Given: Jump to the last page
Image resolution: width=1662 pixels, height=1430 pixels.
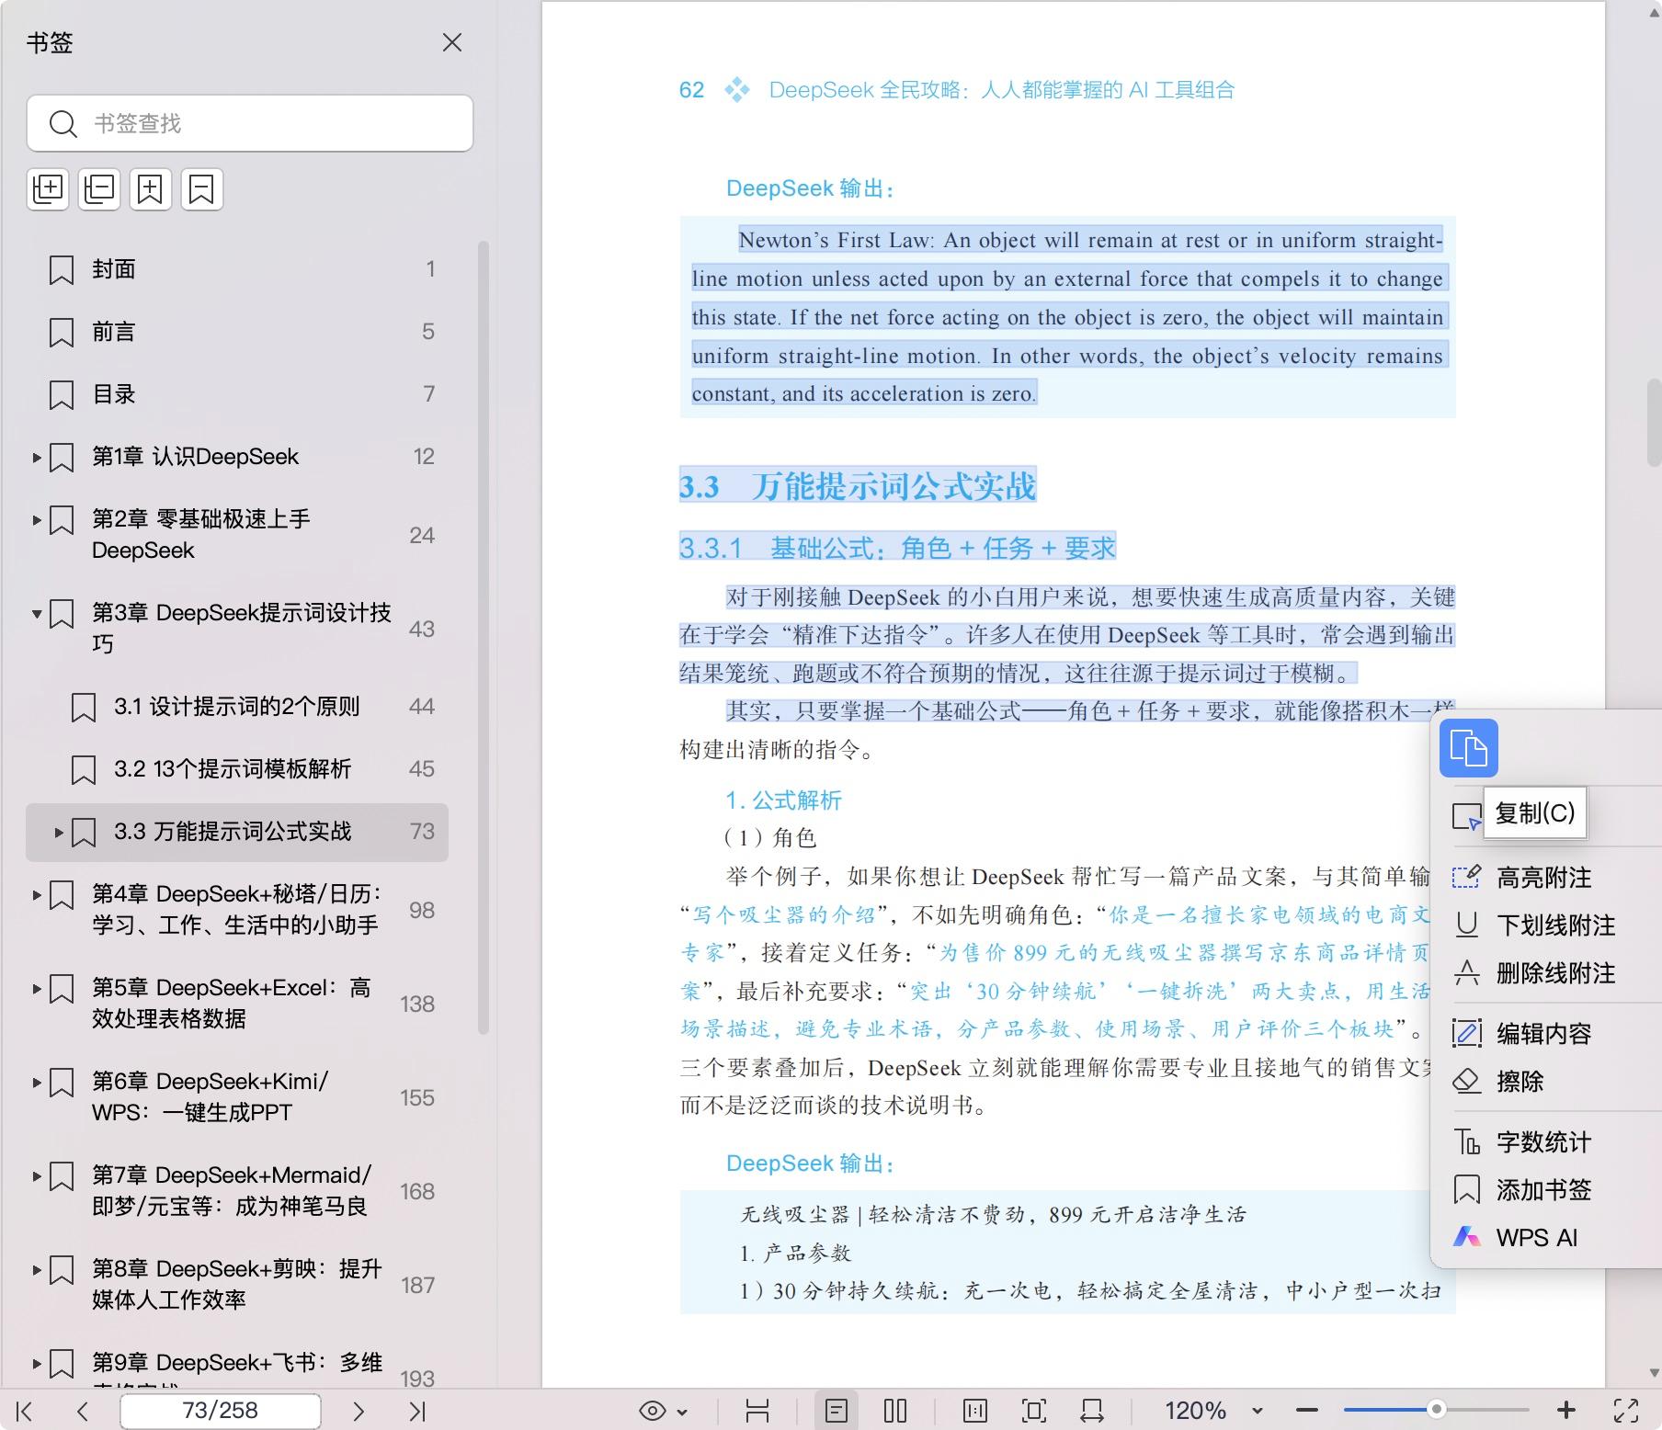Looking at the screenshot, I should tap(416, 1411).
